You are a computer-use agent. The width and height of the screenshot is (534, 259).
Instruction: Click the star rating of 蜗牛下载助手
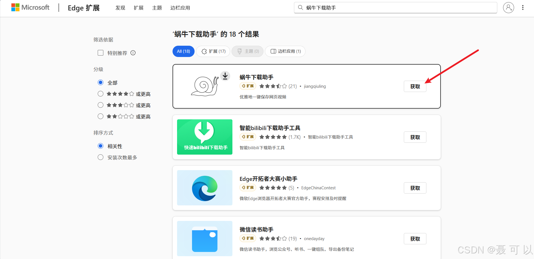point(273,86)
